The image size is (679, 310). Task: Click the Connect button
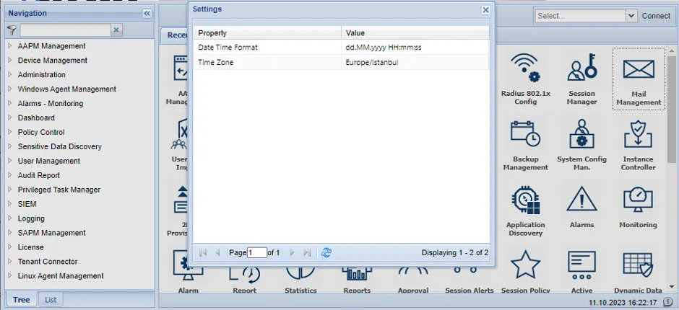point(656,16)
